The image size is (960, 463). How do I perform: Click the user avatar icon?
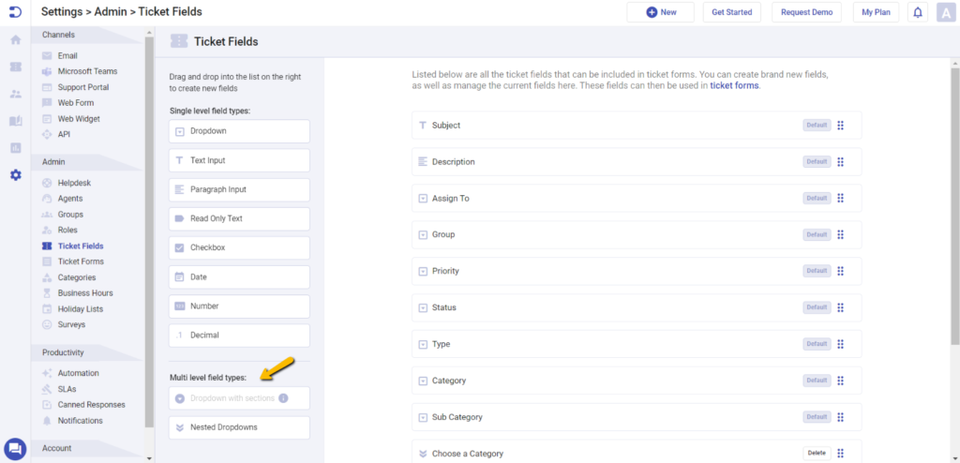(x=945, y=12)
